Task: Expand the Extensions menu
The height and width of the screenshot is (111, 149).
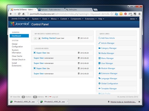Action: [91, 19]
